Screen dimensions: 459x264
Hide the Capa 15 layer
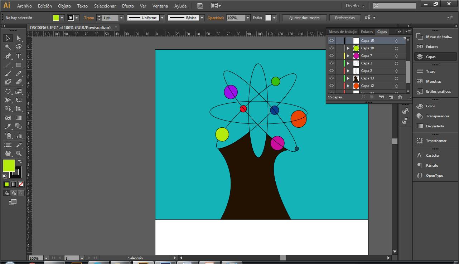tap(332, 41)
